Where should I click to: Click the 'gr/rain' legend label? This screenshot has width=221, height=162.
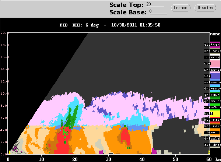click(212, 95)
